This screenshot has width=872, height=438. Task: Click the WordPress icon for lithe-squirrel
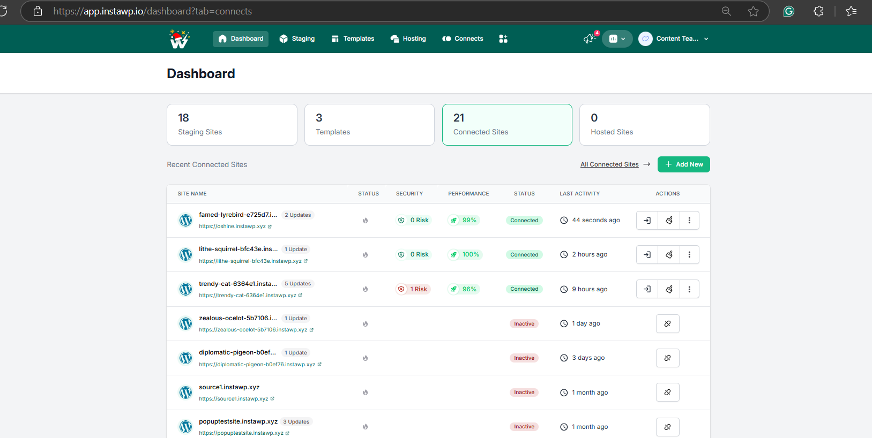pos(185,255)
